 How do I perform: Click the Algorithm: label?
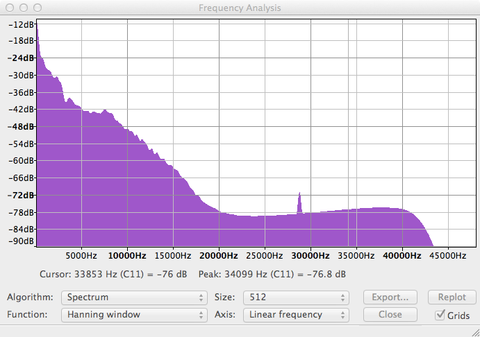point(30,297)
